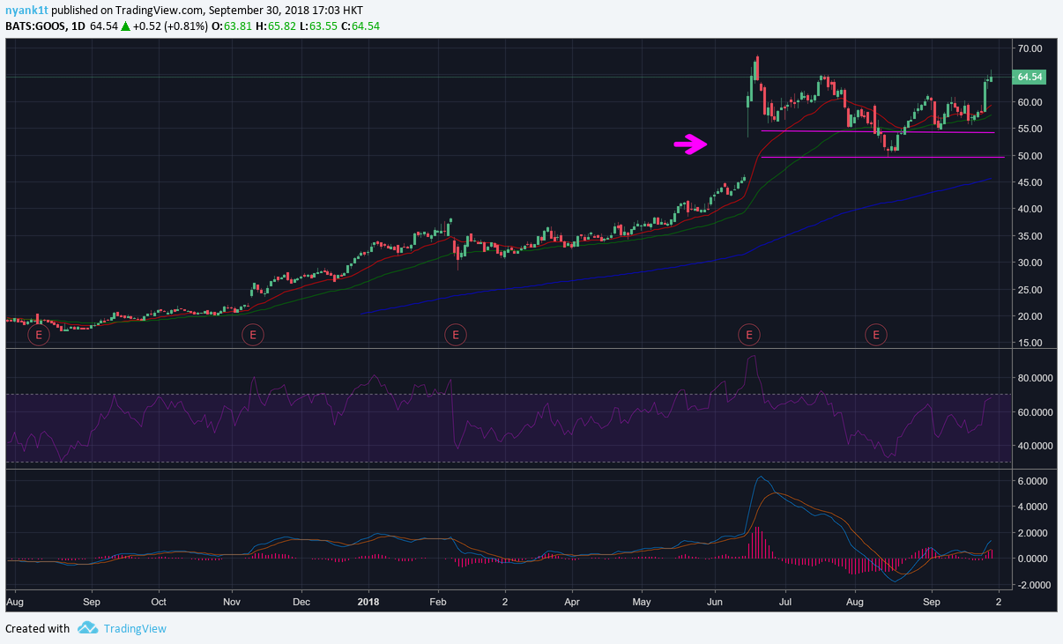1063x644 pixels.
Task: Click the 2018 label on the time axis
Action: (x=368, y=602)
